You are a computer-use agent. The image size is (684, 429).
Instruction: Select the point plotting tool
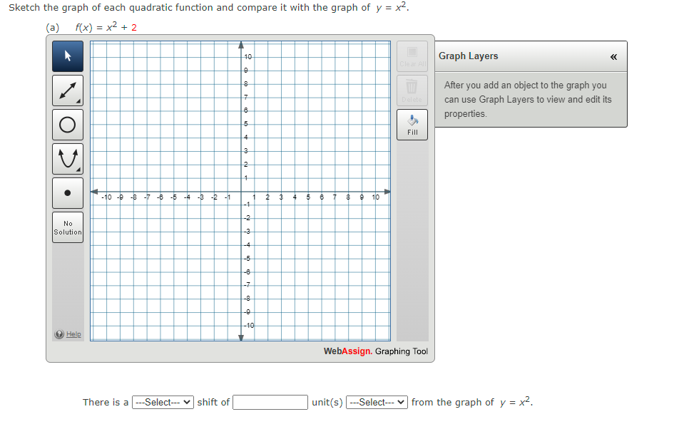coord(68,193)
